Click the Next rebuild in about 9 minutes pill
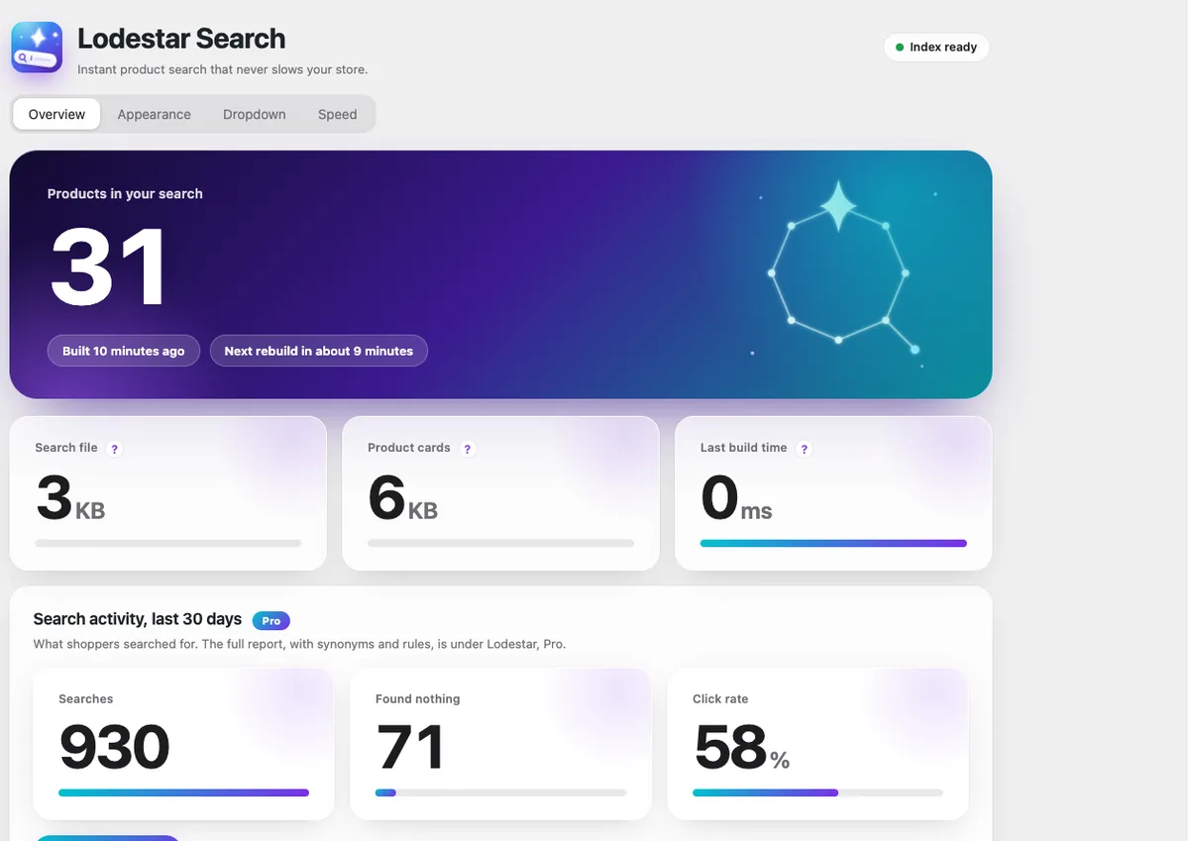 (319, 351)
